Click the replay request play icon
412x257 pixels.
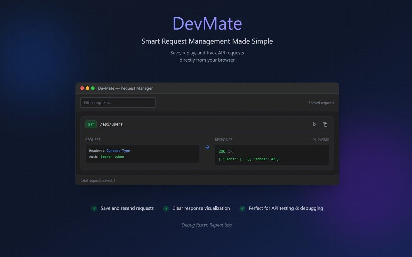(314, 124)
